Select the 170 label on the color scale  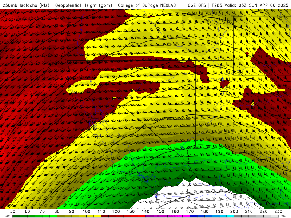click(190, 211)
